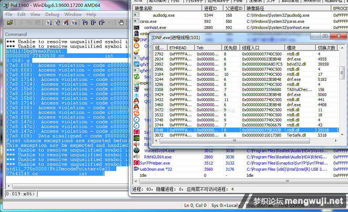
Task: Select thread row 3308 TASVulChec module
Action: click(x=246, y=90)
